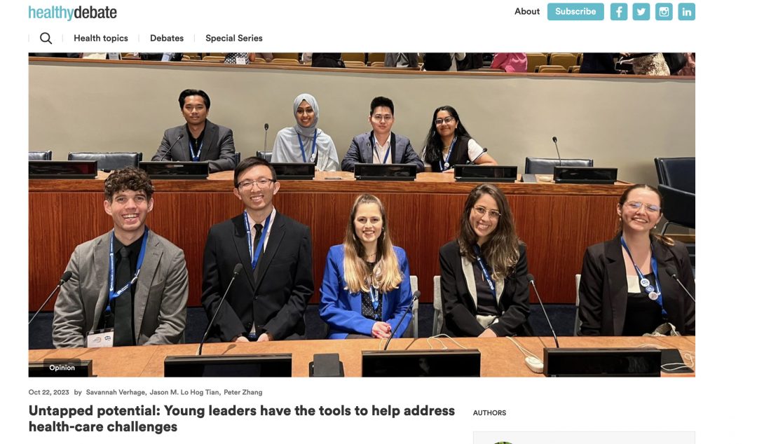Open the Special Series menu item

(x=234, y=38)
